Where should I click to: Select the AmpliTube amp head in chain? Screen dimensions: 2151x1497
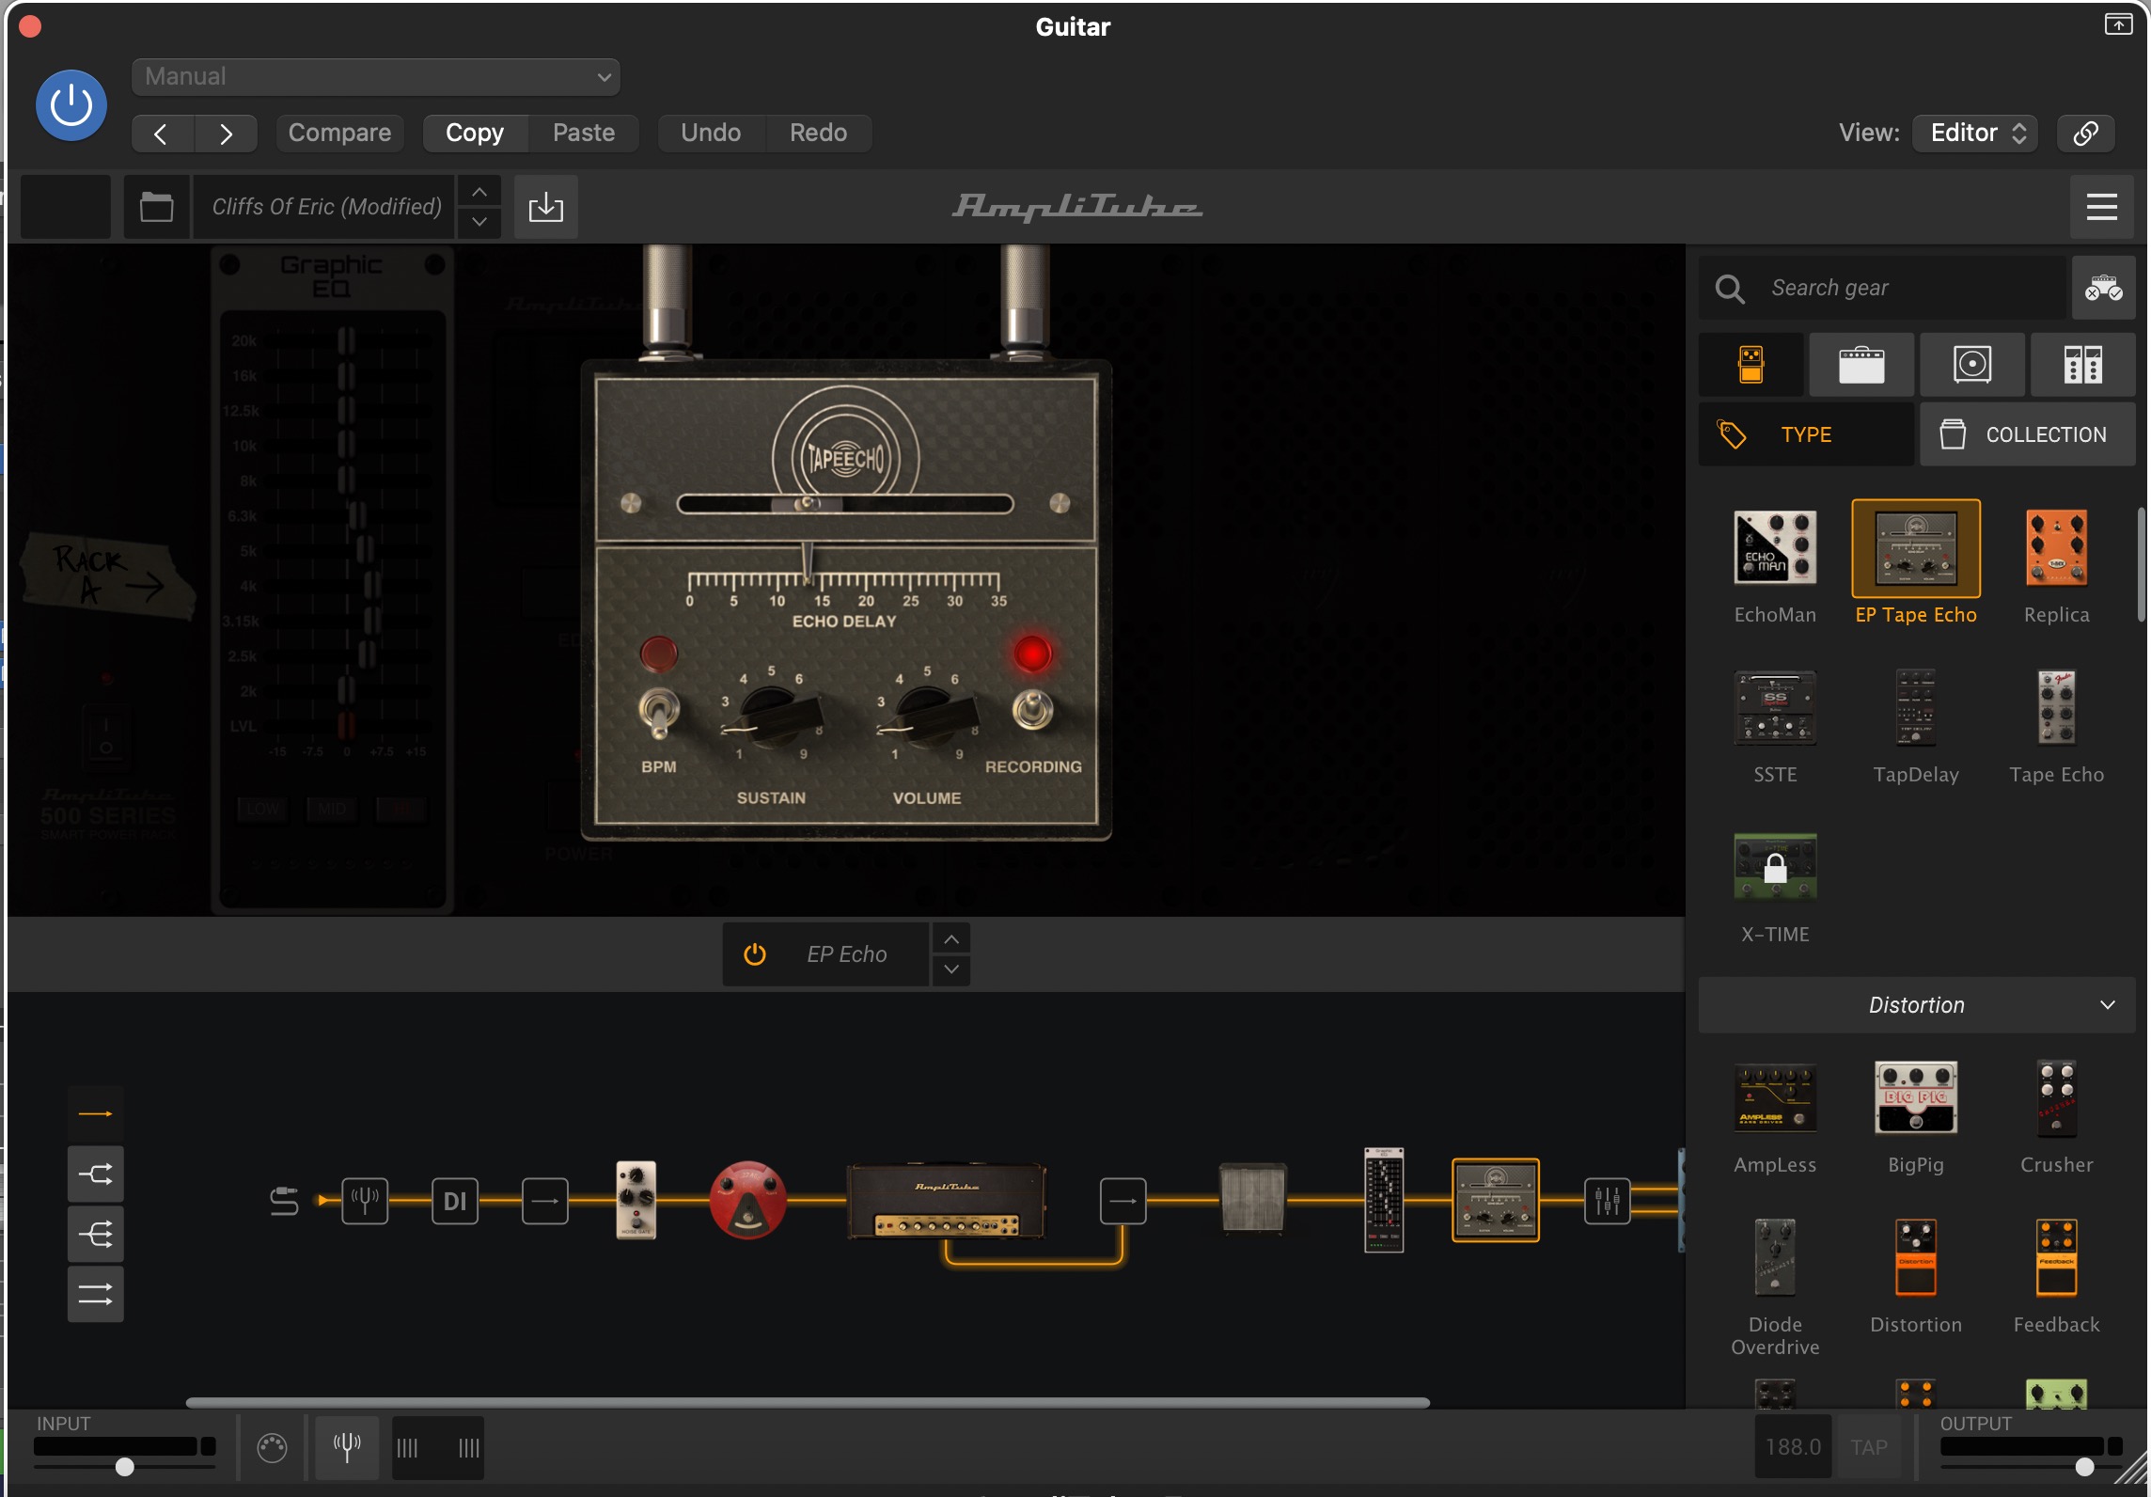[x=947, y=1201]
